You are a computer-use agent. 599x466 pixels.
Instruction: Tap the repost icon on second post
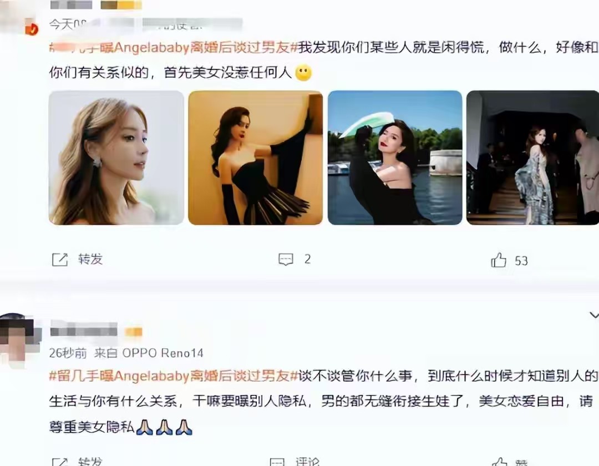[59, 462]
